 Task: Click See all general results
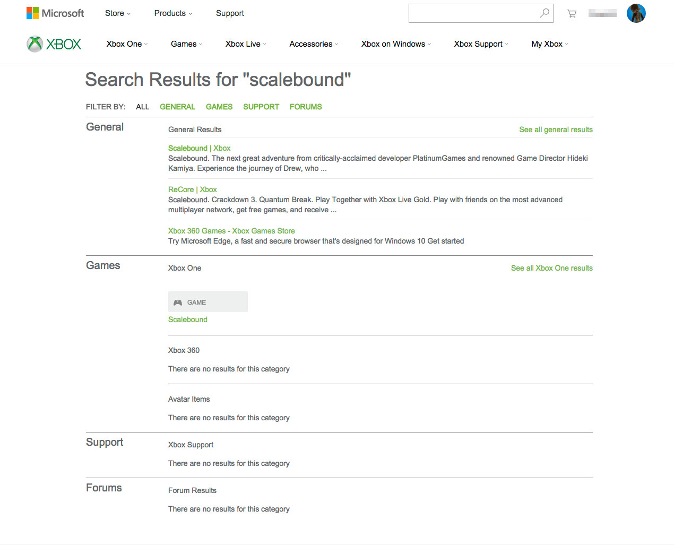[556, 129]
